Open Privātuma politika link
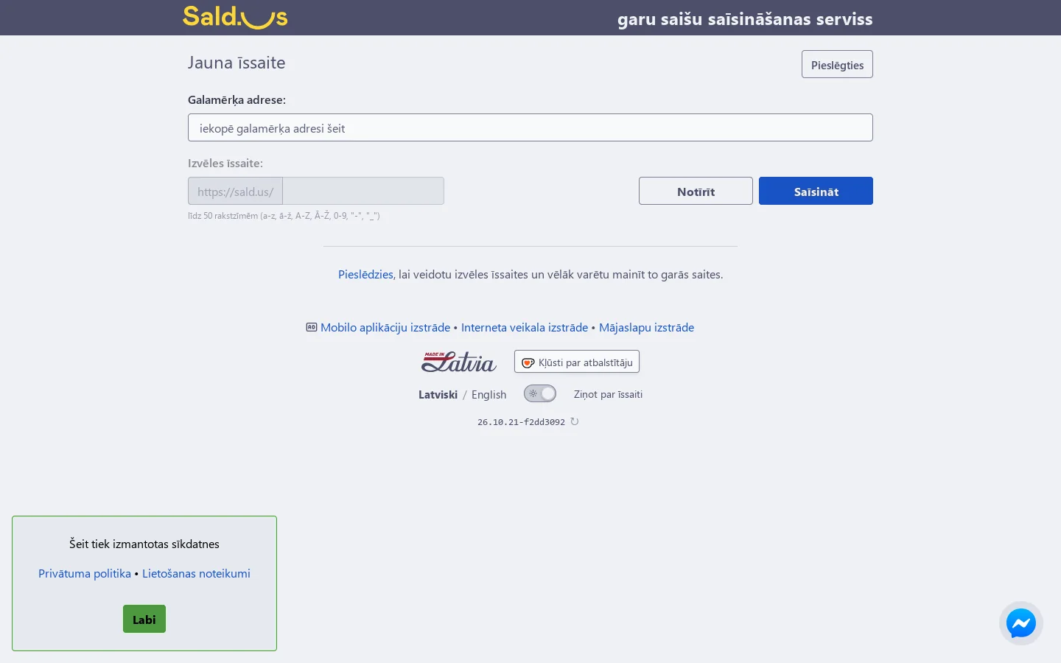The width and height of the screenshot is (1061, 663). [x=85, y=573]
